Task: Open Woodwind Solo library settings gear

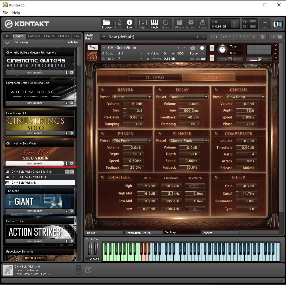Action: [x=72, y=103]
